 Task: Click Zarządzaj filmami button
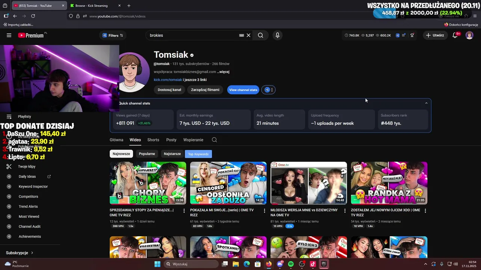[205, 90]
